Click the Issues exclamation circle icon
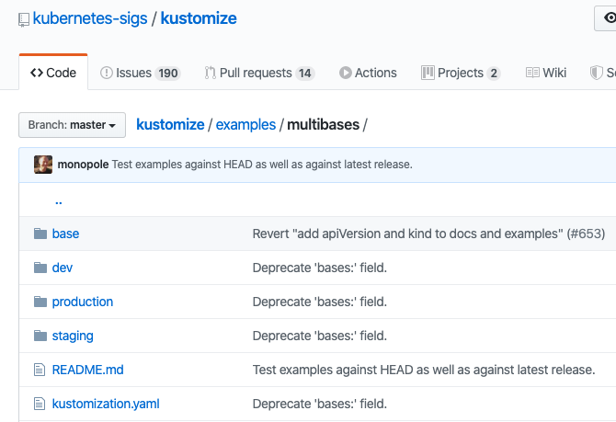616x422 pixels. [107, 73]
